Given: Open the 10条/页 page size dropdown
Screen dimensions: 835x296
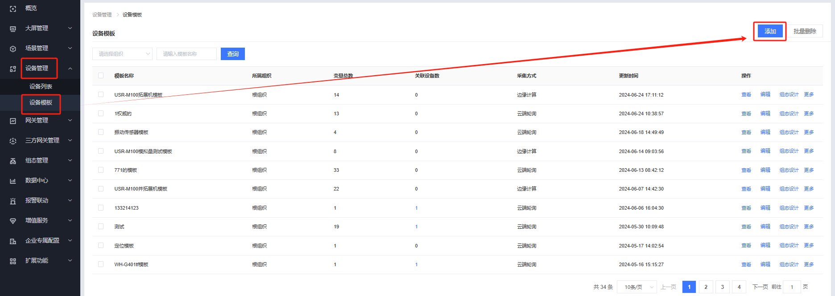Looking at the screenshot, I should click(637, 287).
